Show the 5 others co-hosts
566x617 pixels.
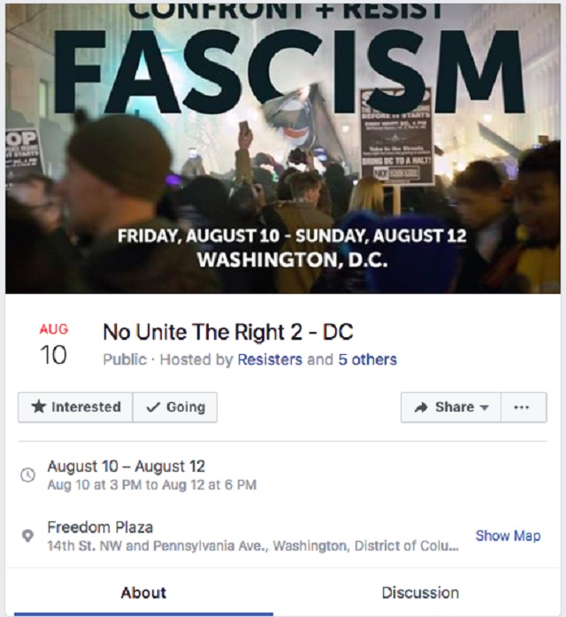coord(367,359)
